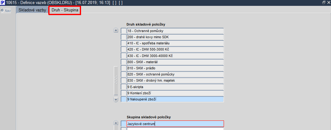Select the 9 E-skripta entry
The image size is (331, 130).
(x=175, y=87)
